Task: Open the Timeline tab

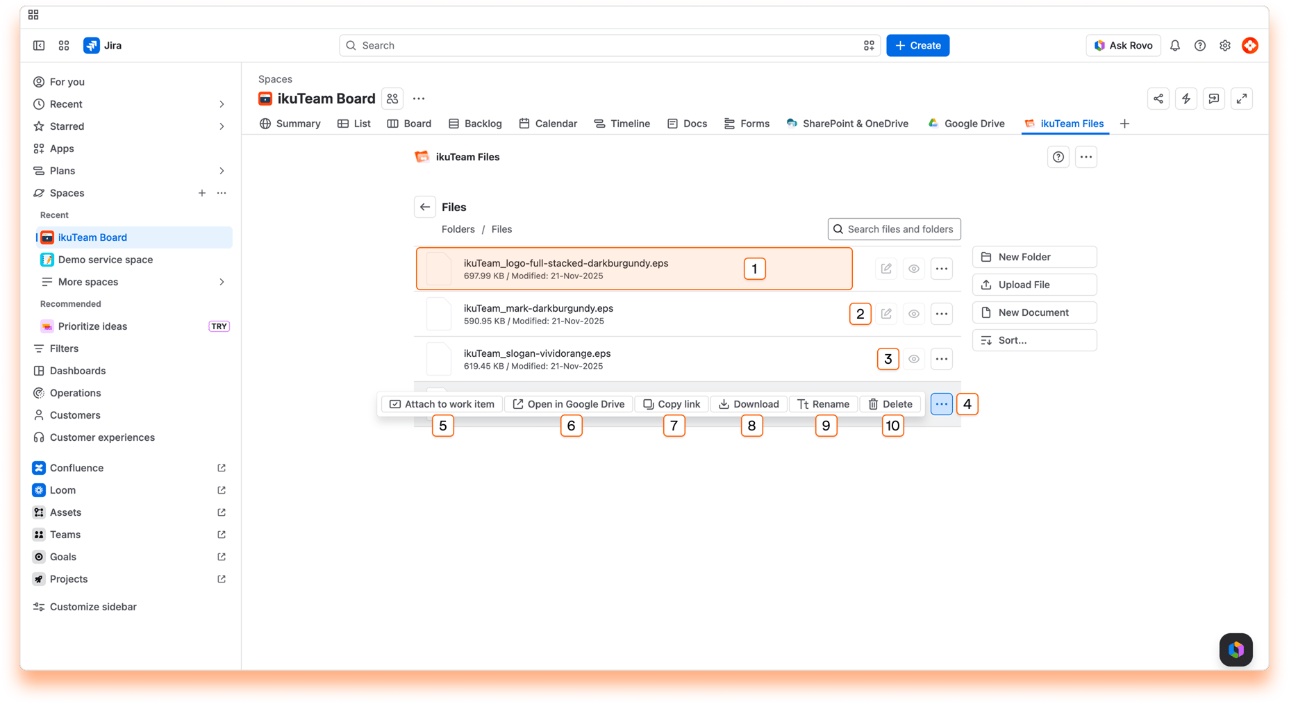Action: (622, 124)
